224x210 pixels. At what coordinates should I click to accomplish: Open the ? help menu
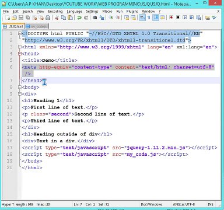click(x=160, y=12)
